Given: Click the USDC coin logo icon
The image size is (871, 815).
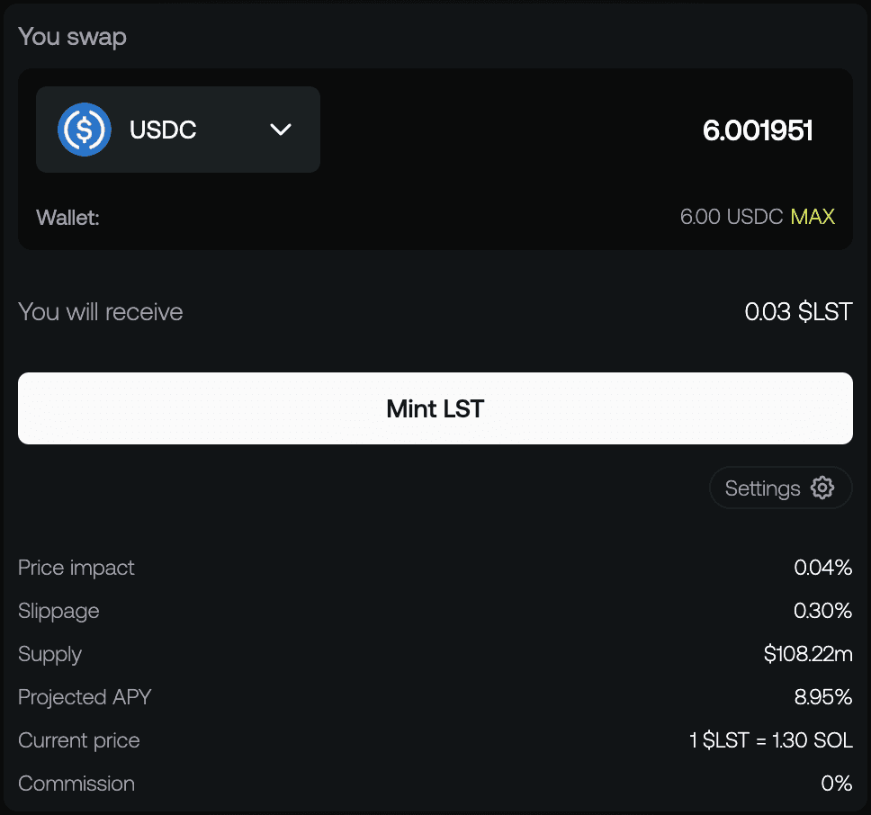Looking at the screenshot, I should (85, 130).
